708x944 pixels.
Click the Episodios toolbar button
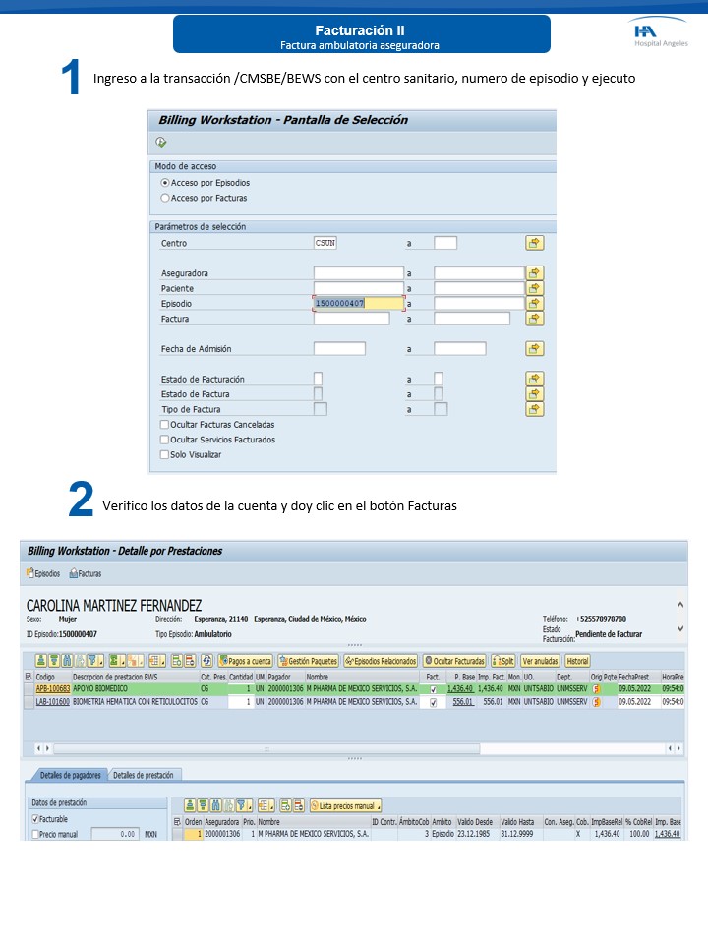click(42, 573)
